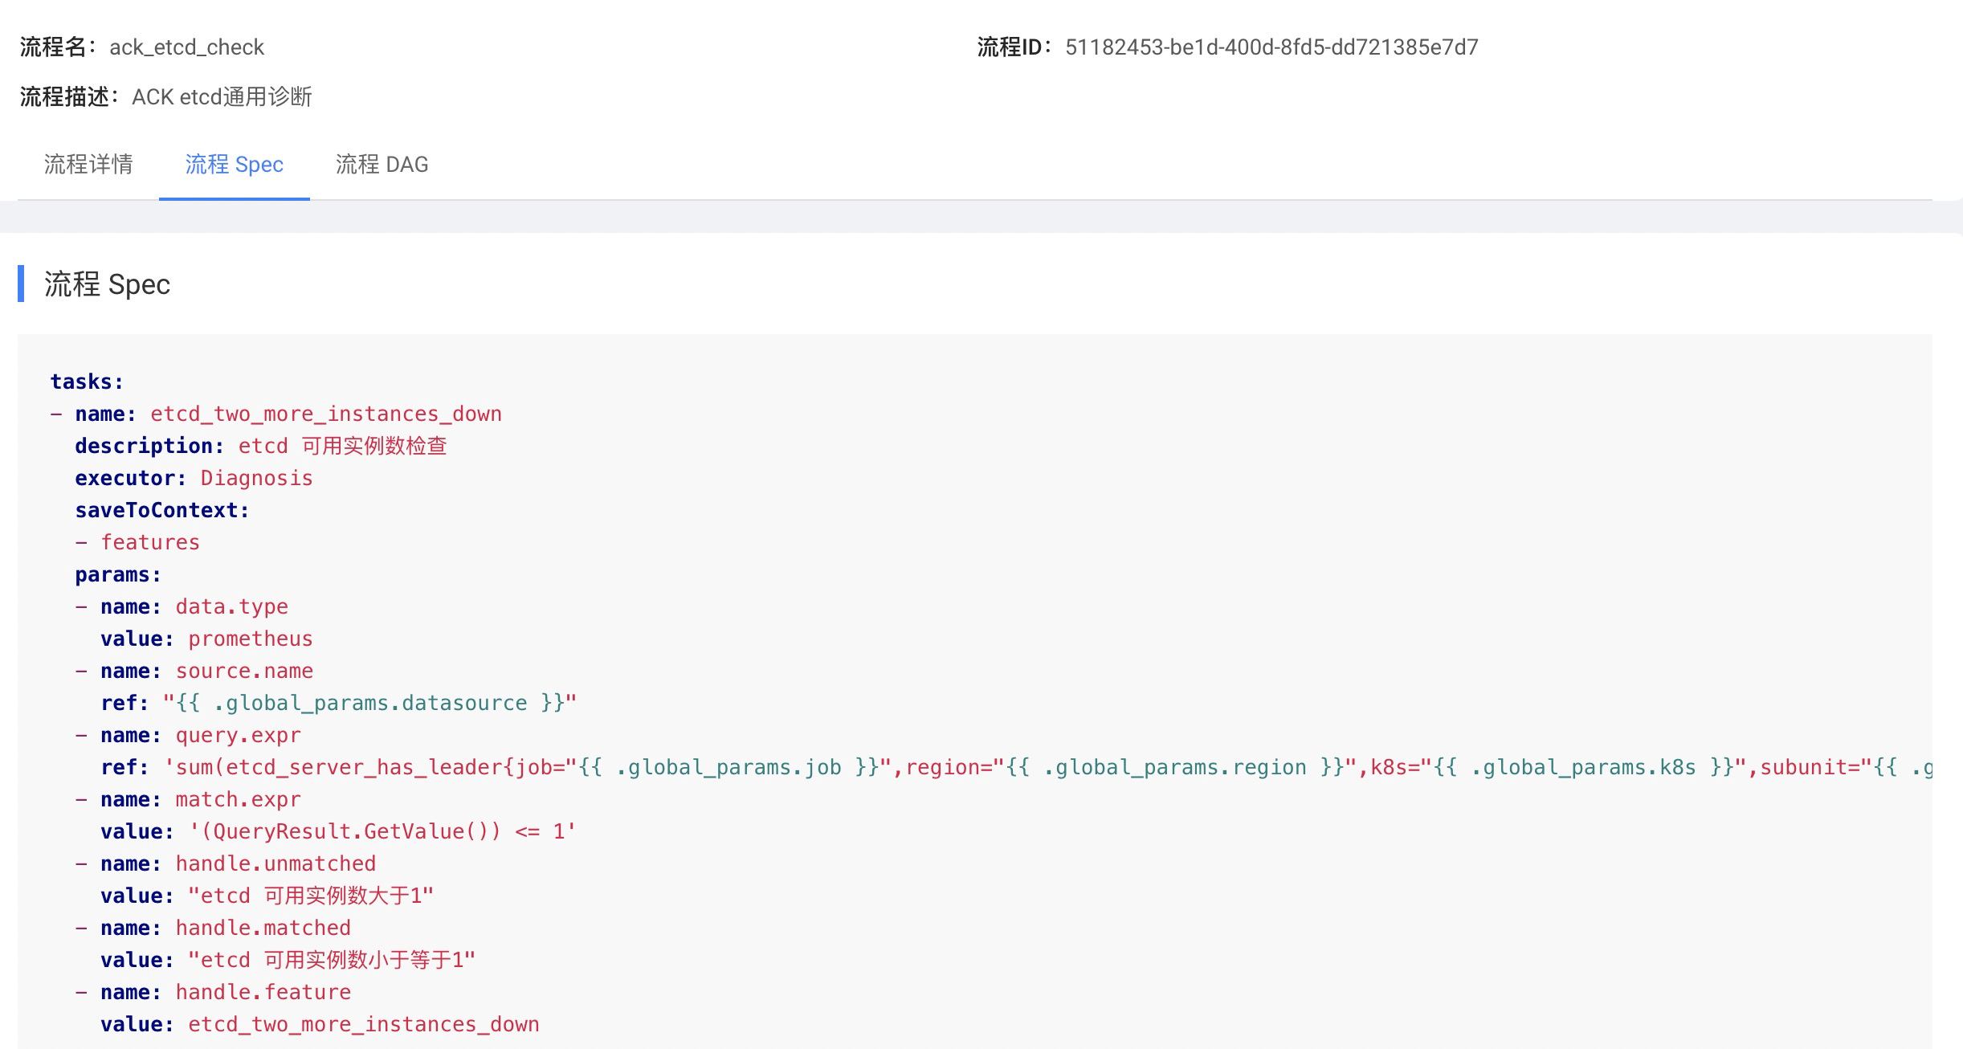Click the params: key
The image size is (1963, 1049).
pos(118,574)
